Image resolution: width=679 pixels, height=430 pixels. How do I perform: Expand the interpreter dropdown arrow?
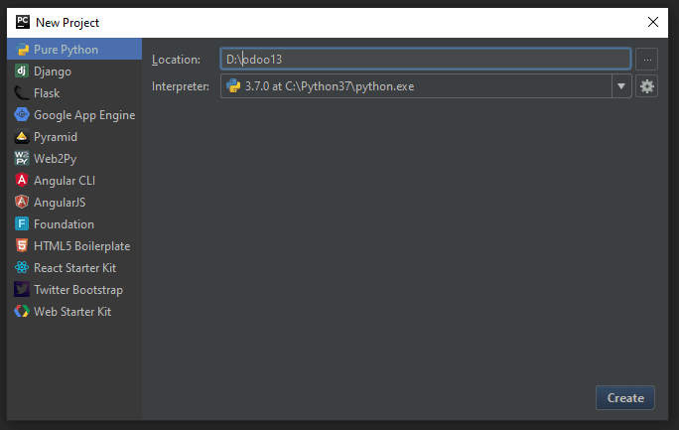[621, 86]
